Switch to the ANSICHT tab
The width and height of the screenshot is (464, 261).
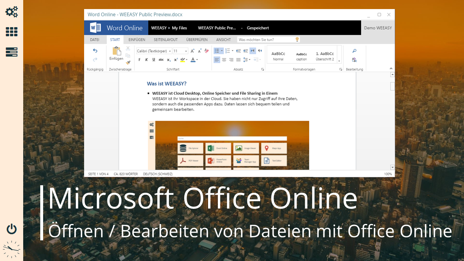[x=223, y=40]
